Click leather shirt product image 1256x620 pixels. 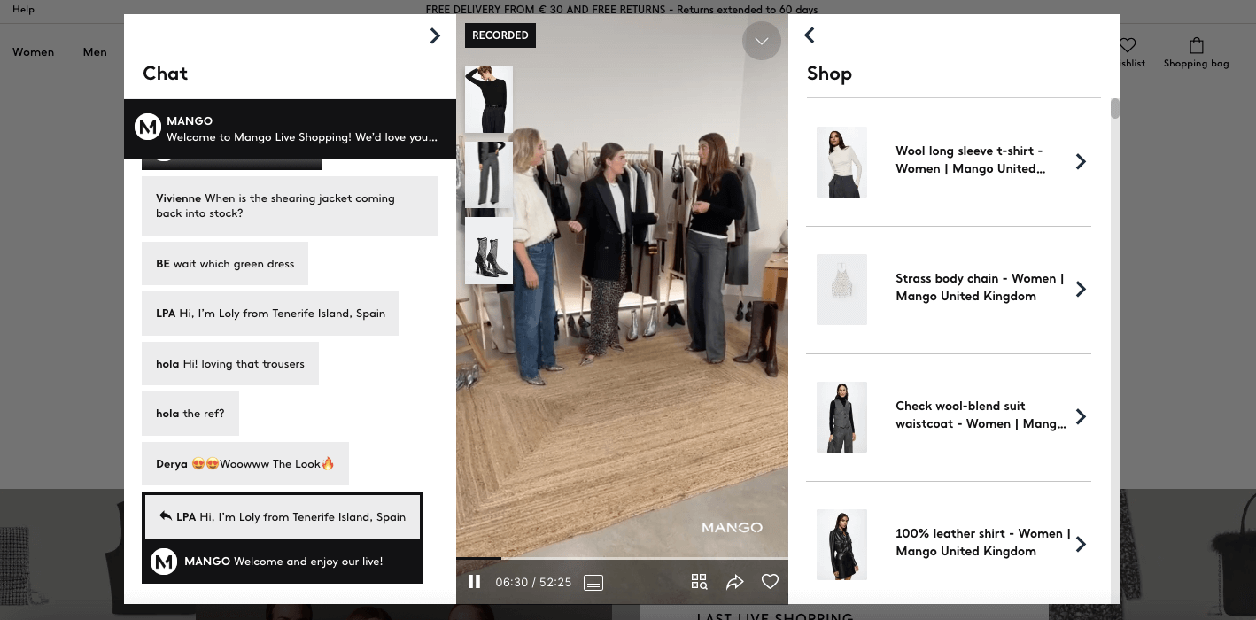841,545
